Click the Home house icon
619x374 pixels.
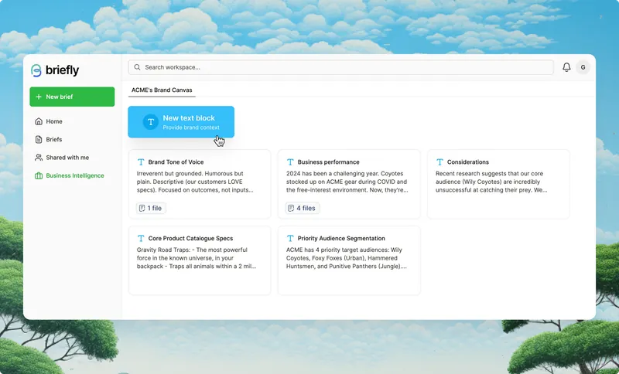tap(39, 121)
